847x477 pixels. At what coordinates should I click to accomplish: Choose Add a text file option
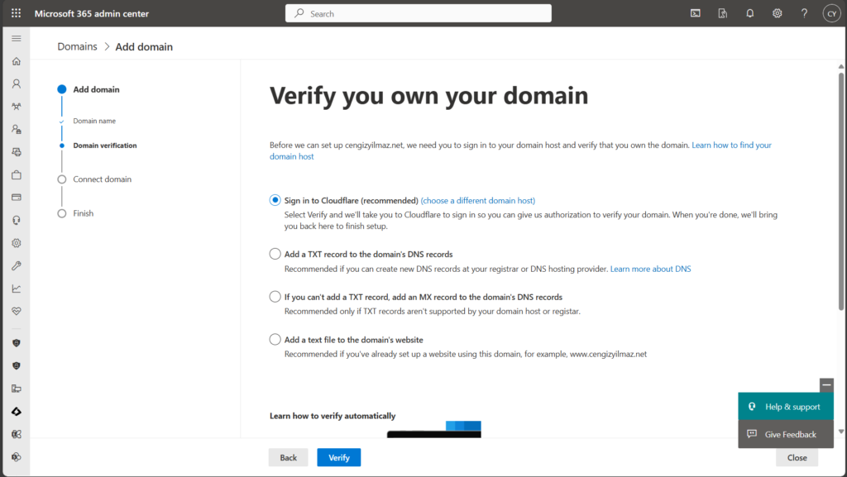tap(275, 339)
